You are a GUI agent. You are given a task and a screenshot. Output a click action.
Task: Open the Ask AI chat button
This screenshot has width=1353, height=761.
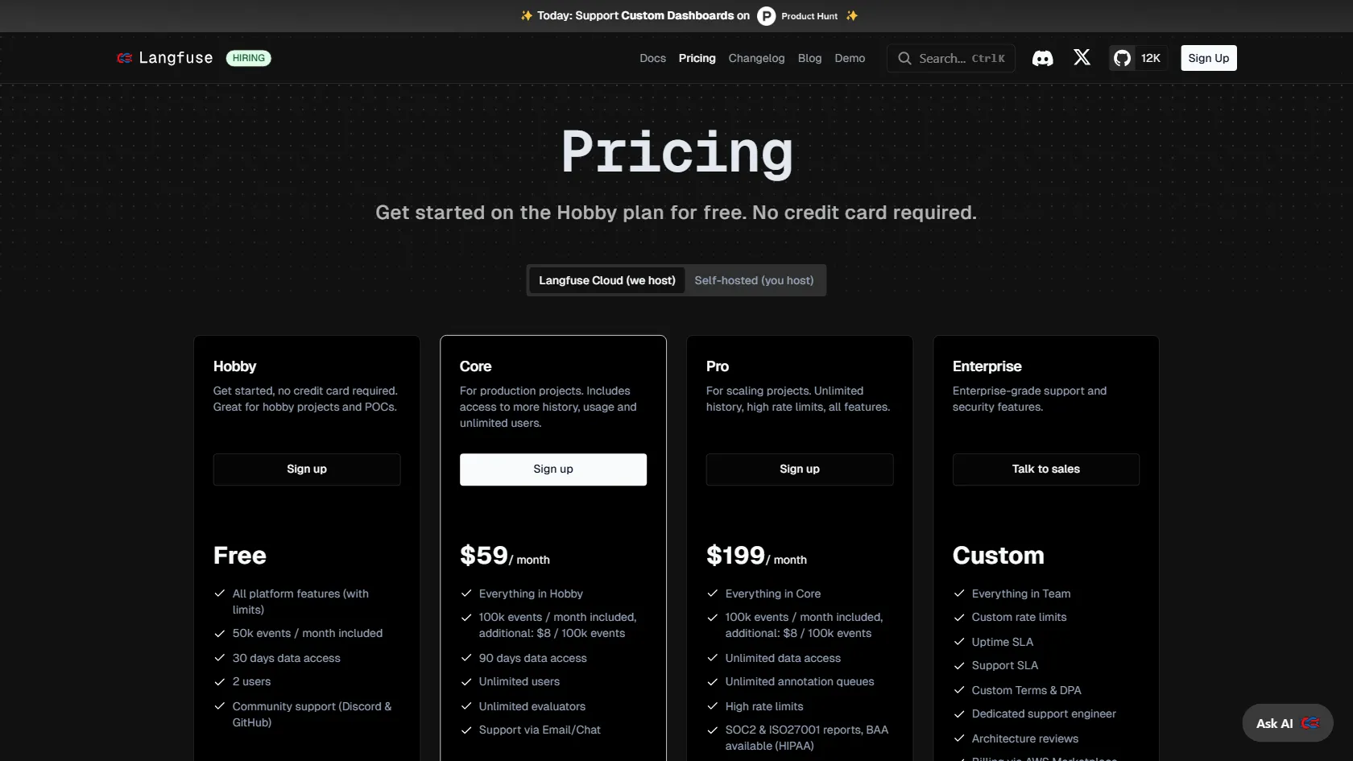[x=1287, y=723]
